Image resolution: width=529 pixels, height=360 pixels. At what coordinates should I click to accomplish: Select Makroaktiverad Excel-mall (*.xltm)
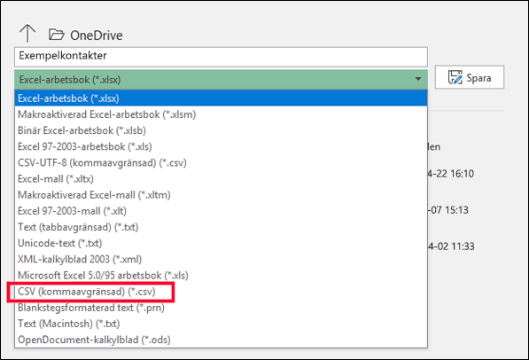[x=221, y=195]
